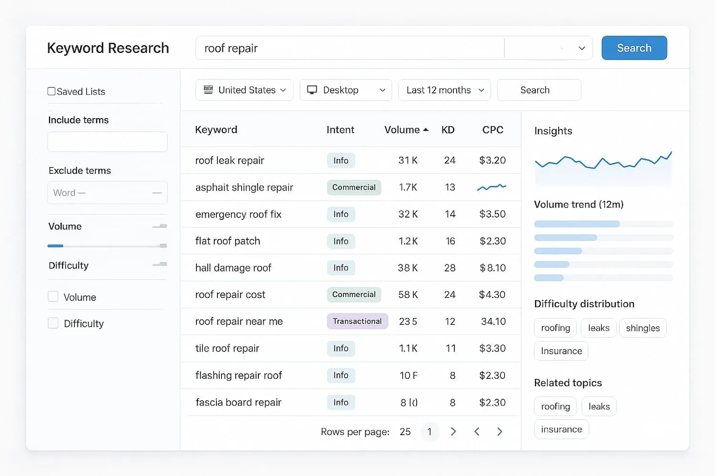Click the roofing tag under Related topics
This screenshot has height=476, width=715.
tap(555, 406)
